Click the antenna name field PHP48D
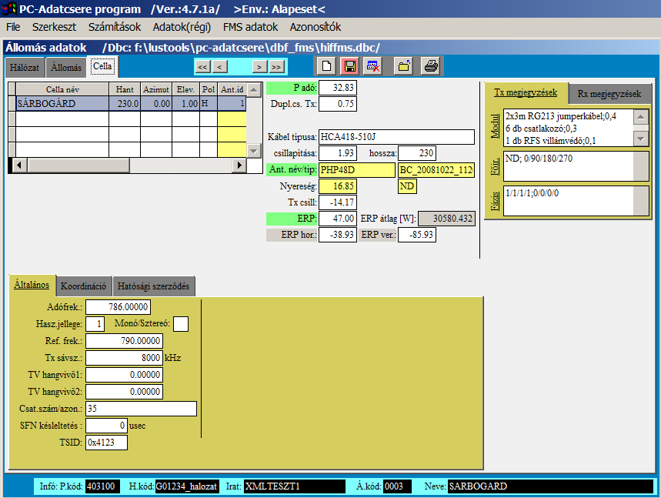 [357, 170]
